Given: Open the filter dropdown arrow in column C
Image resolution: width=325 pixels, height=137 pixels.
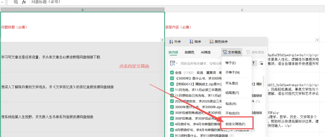Looking at the screenshot, I should 317,40.
